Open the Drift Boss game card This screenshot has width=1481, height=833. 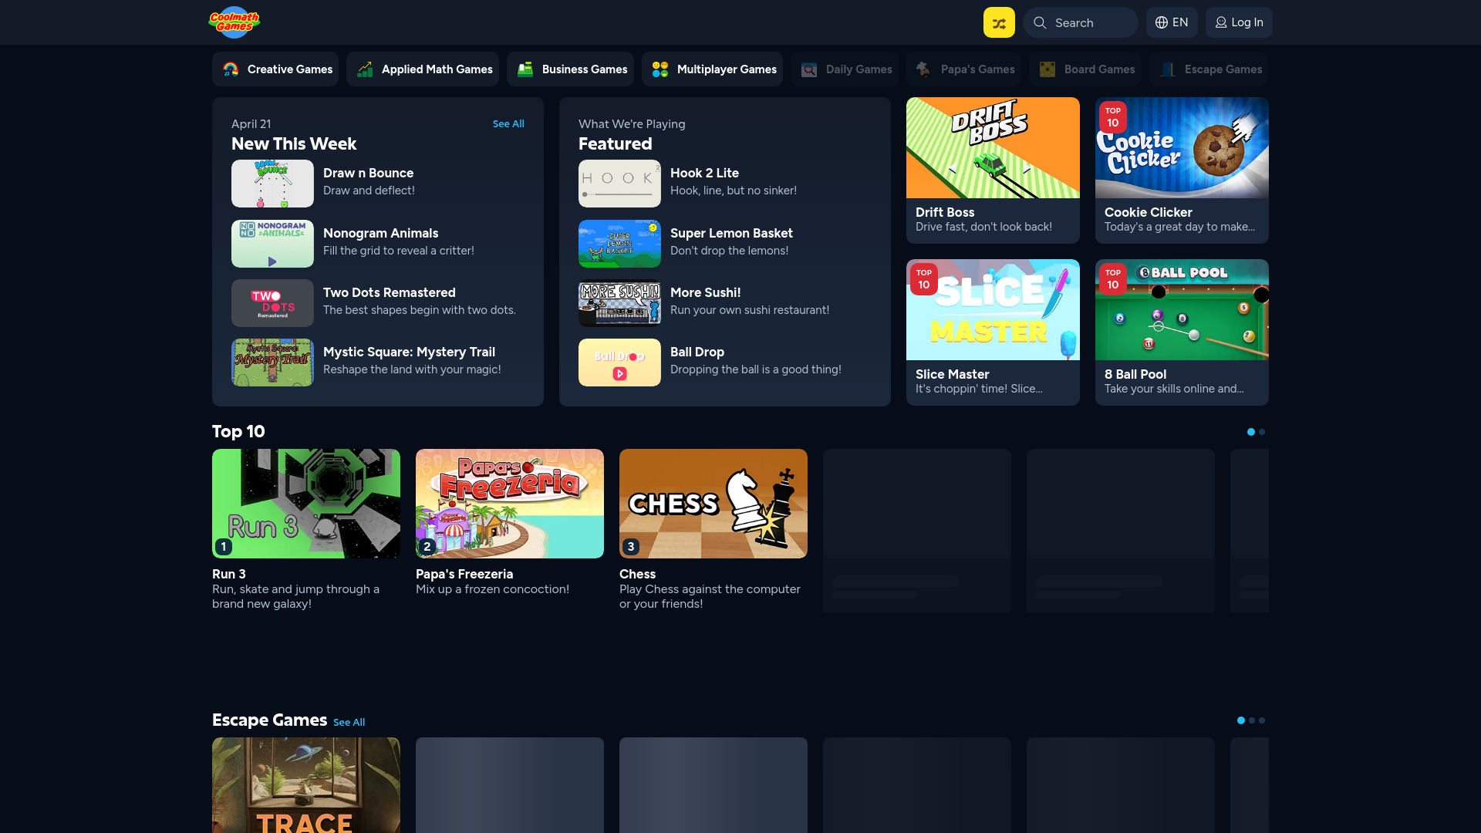[x=993, y=170]
